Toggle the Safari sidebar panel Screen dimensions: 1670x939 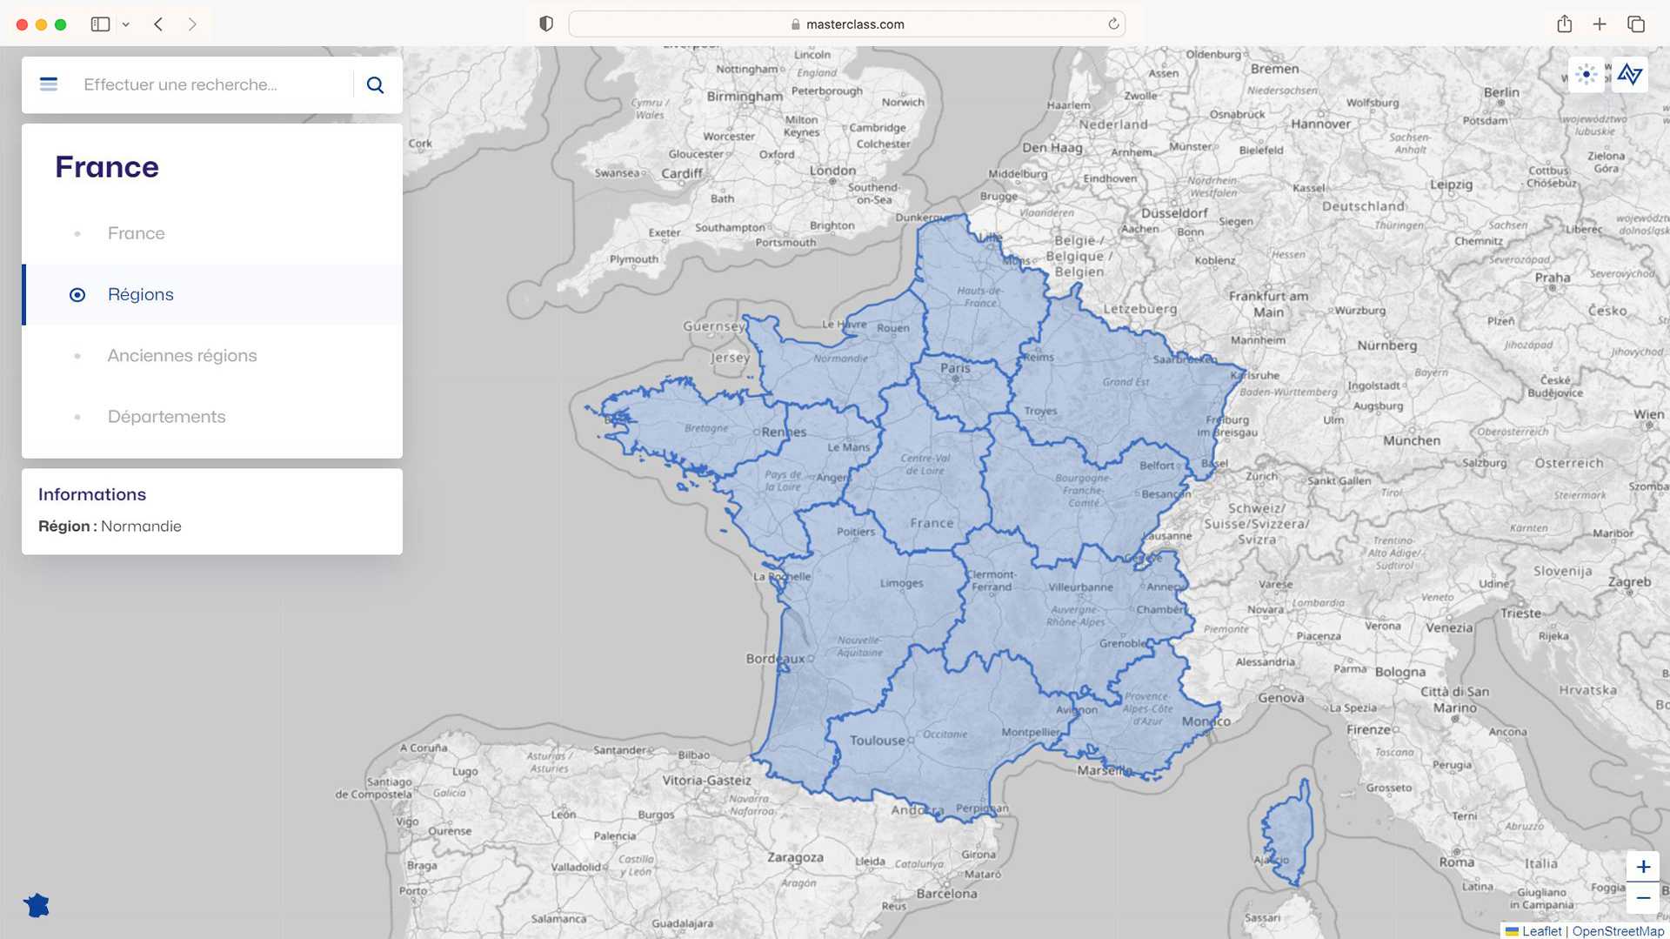click(100, 24)
